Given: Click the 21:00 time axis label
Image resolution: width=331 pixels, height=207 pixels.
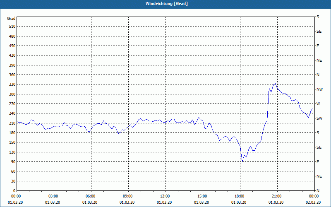Looking at the screenshot, I should 277,196.
